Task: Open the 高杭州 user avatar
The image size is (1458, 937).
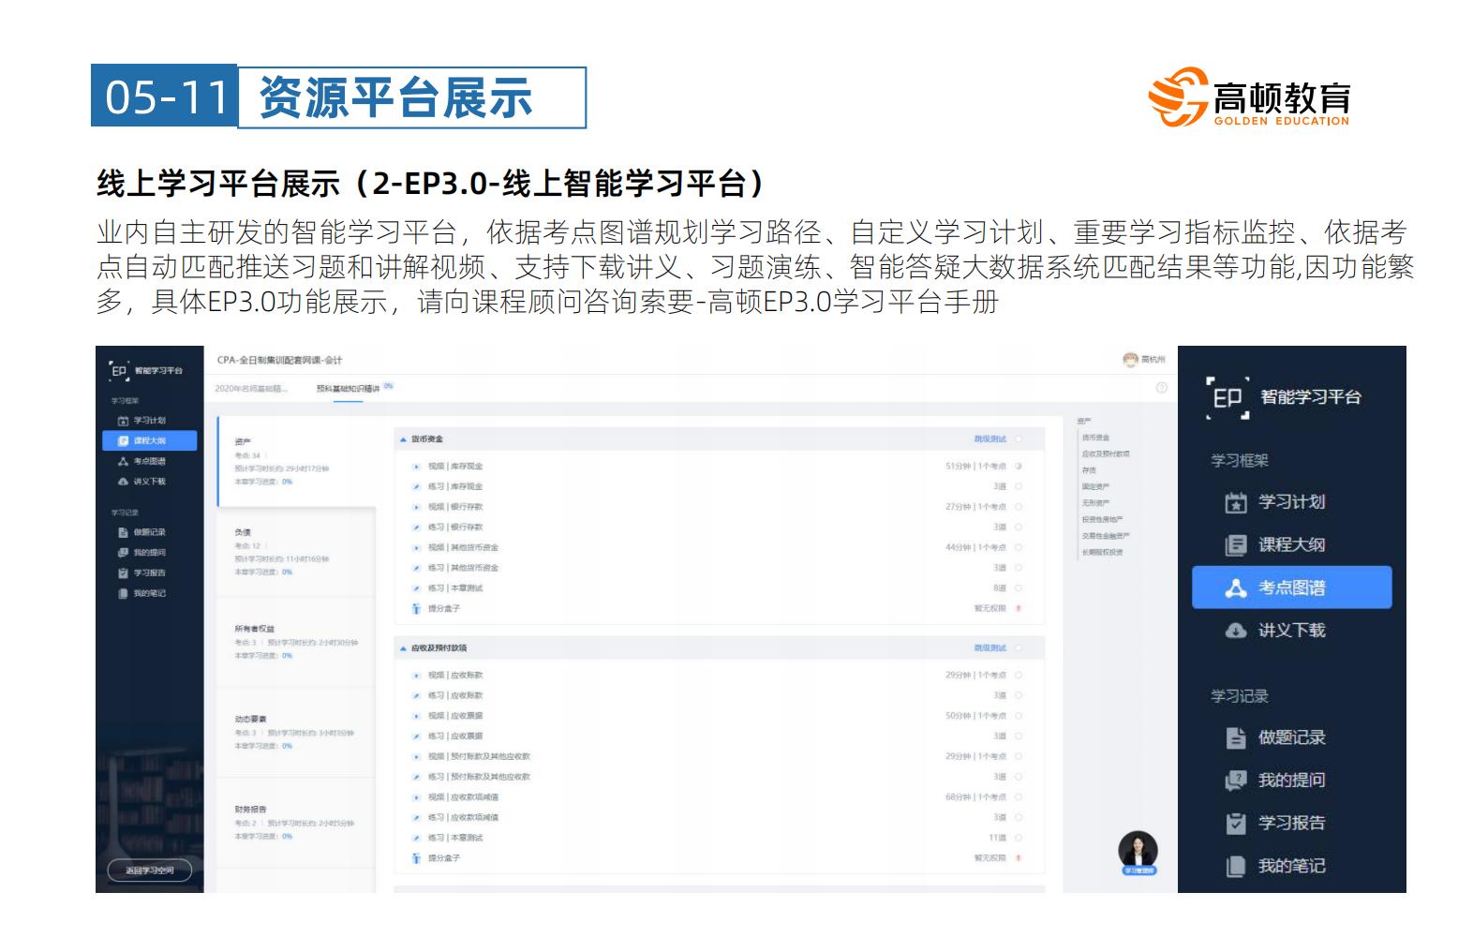Action: click(x=1130, y=360)
